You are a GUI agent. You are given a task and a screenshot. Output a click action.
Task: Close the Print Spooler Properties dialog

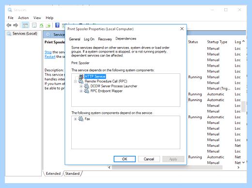point(182,29)
